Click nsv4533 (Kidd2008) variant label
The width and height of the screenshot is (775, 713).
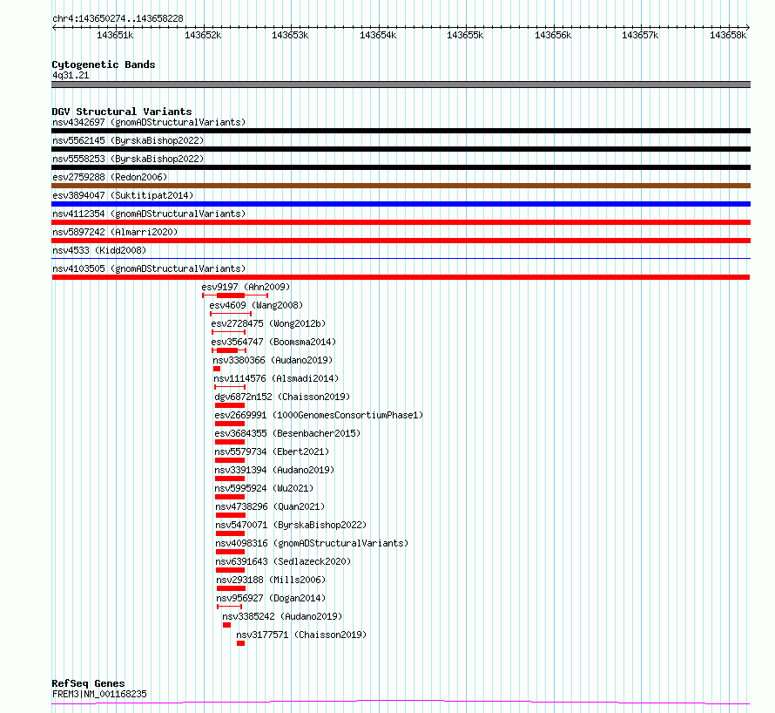tap(99, 250)
